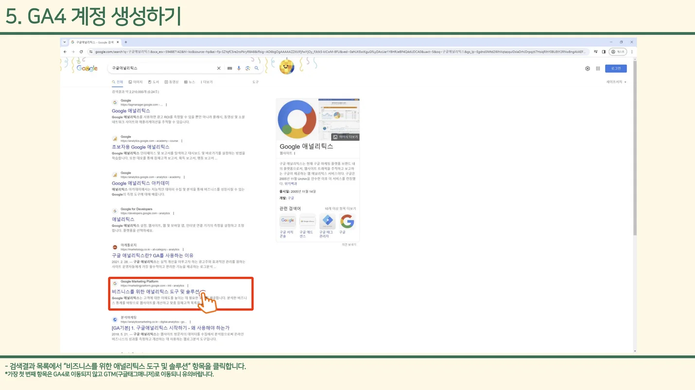Click the page vertical scrollbar
The height and width of the screenshot is (390, 695).
(x=635, y=147)
